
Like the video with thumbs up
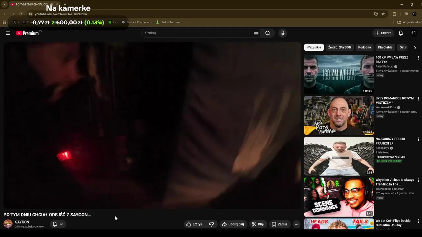point(194,224)
